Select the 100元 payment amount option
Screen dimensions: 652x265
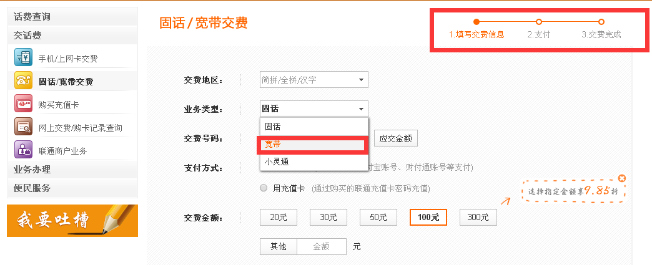pos(428,217)
